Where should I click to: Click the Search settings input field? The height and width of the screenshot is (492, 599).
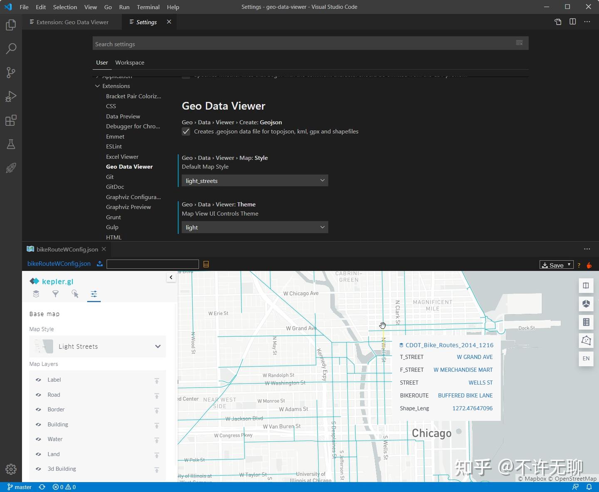point(310,44)
